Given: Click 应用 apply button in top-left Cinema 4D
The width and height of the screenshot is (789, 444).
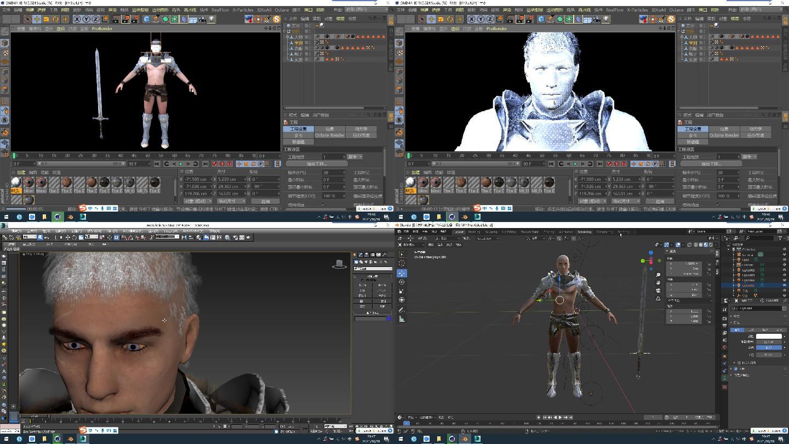Looking at the screenshot, I should (265, 201).
